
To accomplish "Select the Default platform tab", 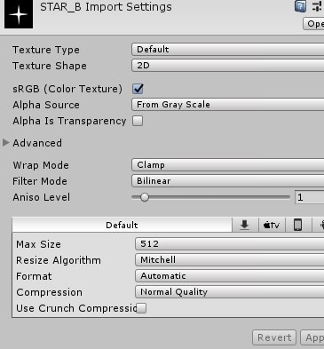I will coord(122,226).
